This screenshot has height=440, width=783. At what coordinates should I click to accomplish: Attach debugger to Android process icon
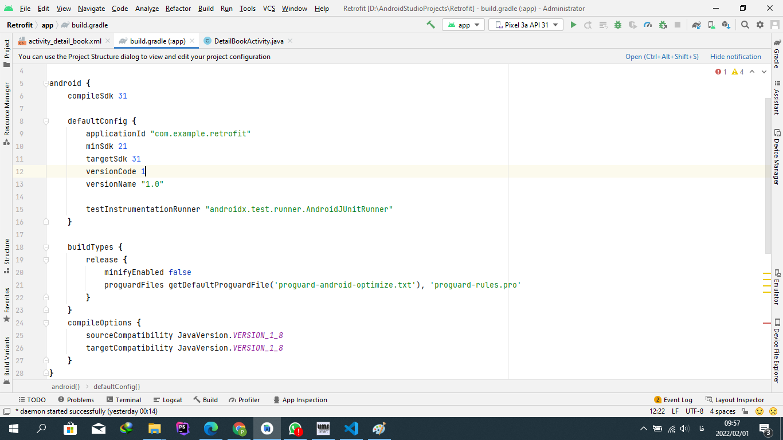pyautogui.click(x=663, y=25)
